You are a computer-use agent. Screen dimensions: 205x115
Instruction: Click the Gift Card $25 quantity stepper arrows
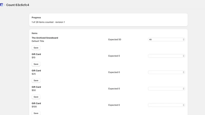click(x=183, y=72)
